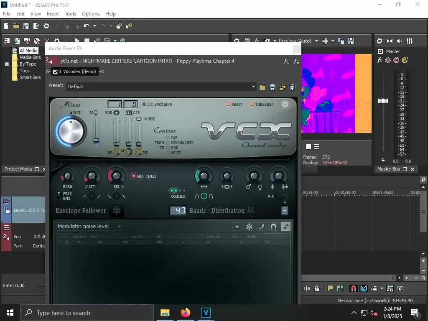Select CAR contour radio option
This screenshot has height=321, width=428.
coord(168,138)
